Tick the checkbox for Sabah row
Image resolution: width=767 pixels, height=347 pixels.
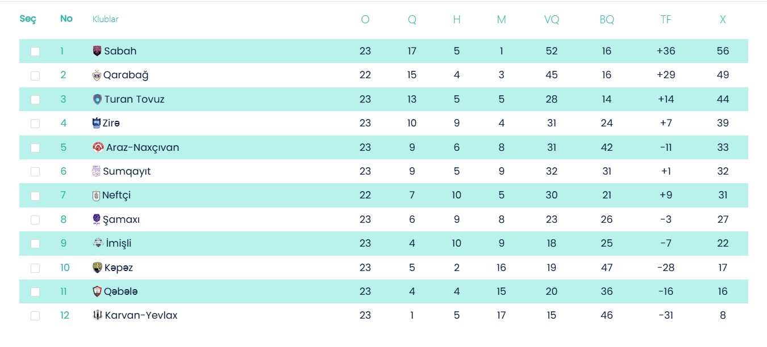pyautogui.click(x=35, y=52)
